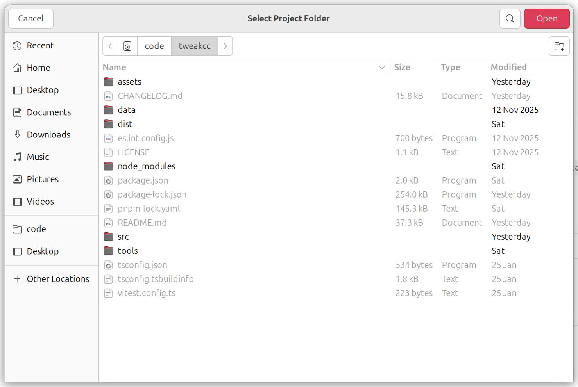578x387 pixels.
Task: Click the forward chevron after tweakcc
Action: coord(225,46)
